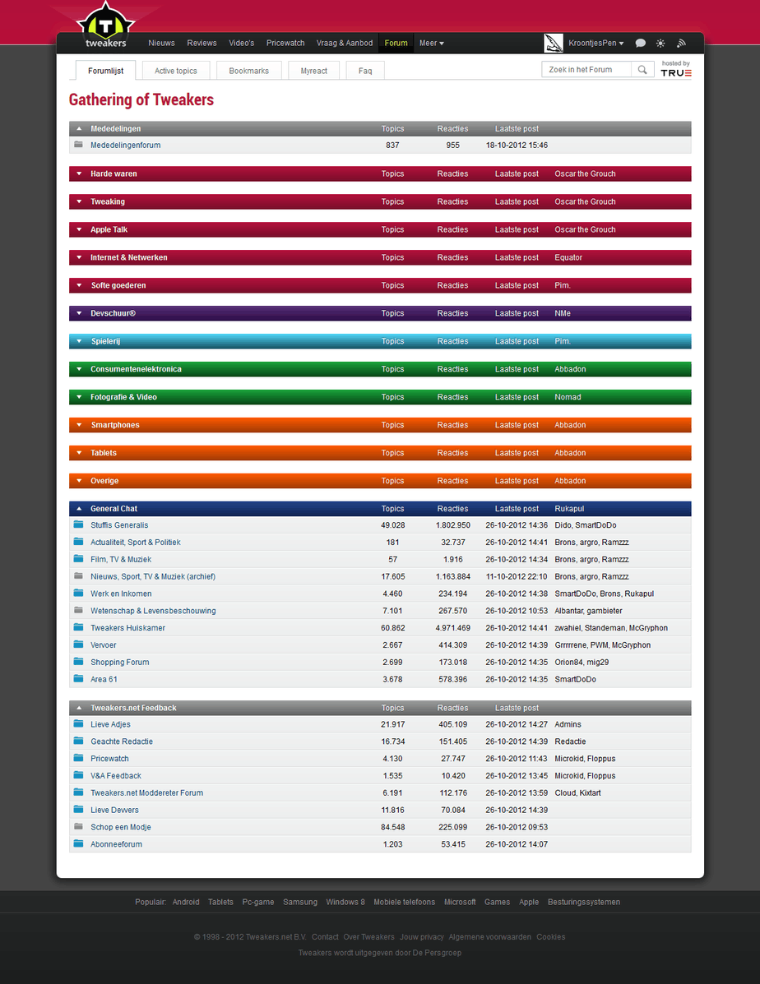Image resolution: width=760 pixels, height=984 pixels.
Task: Expand the Fotografie & Video category
Action: (x=79, y=397)
